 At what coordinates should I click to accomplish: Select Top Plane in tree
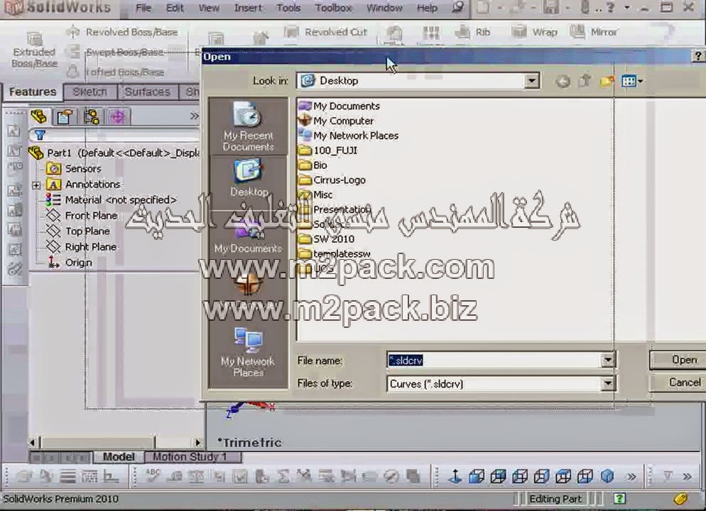(78, 231)
